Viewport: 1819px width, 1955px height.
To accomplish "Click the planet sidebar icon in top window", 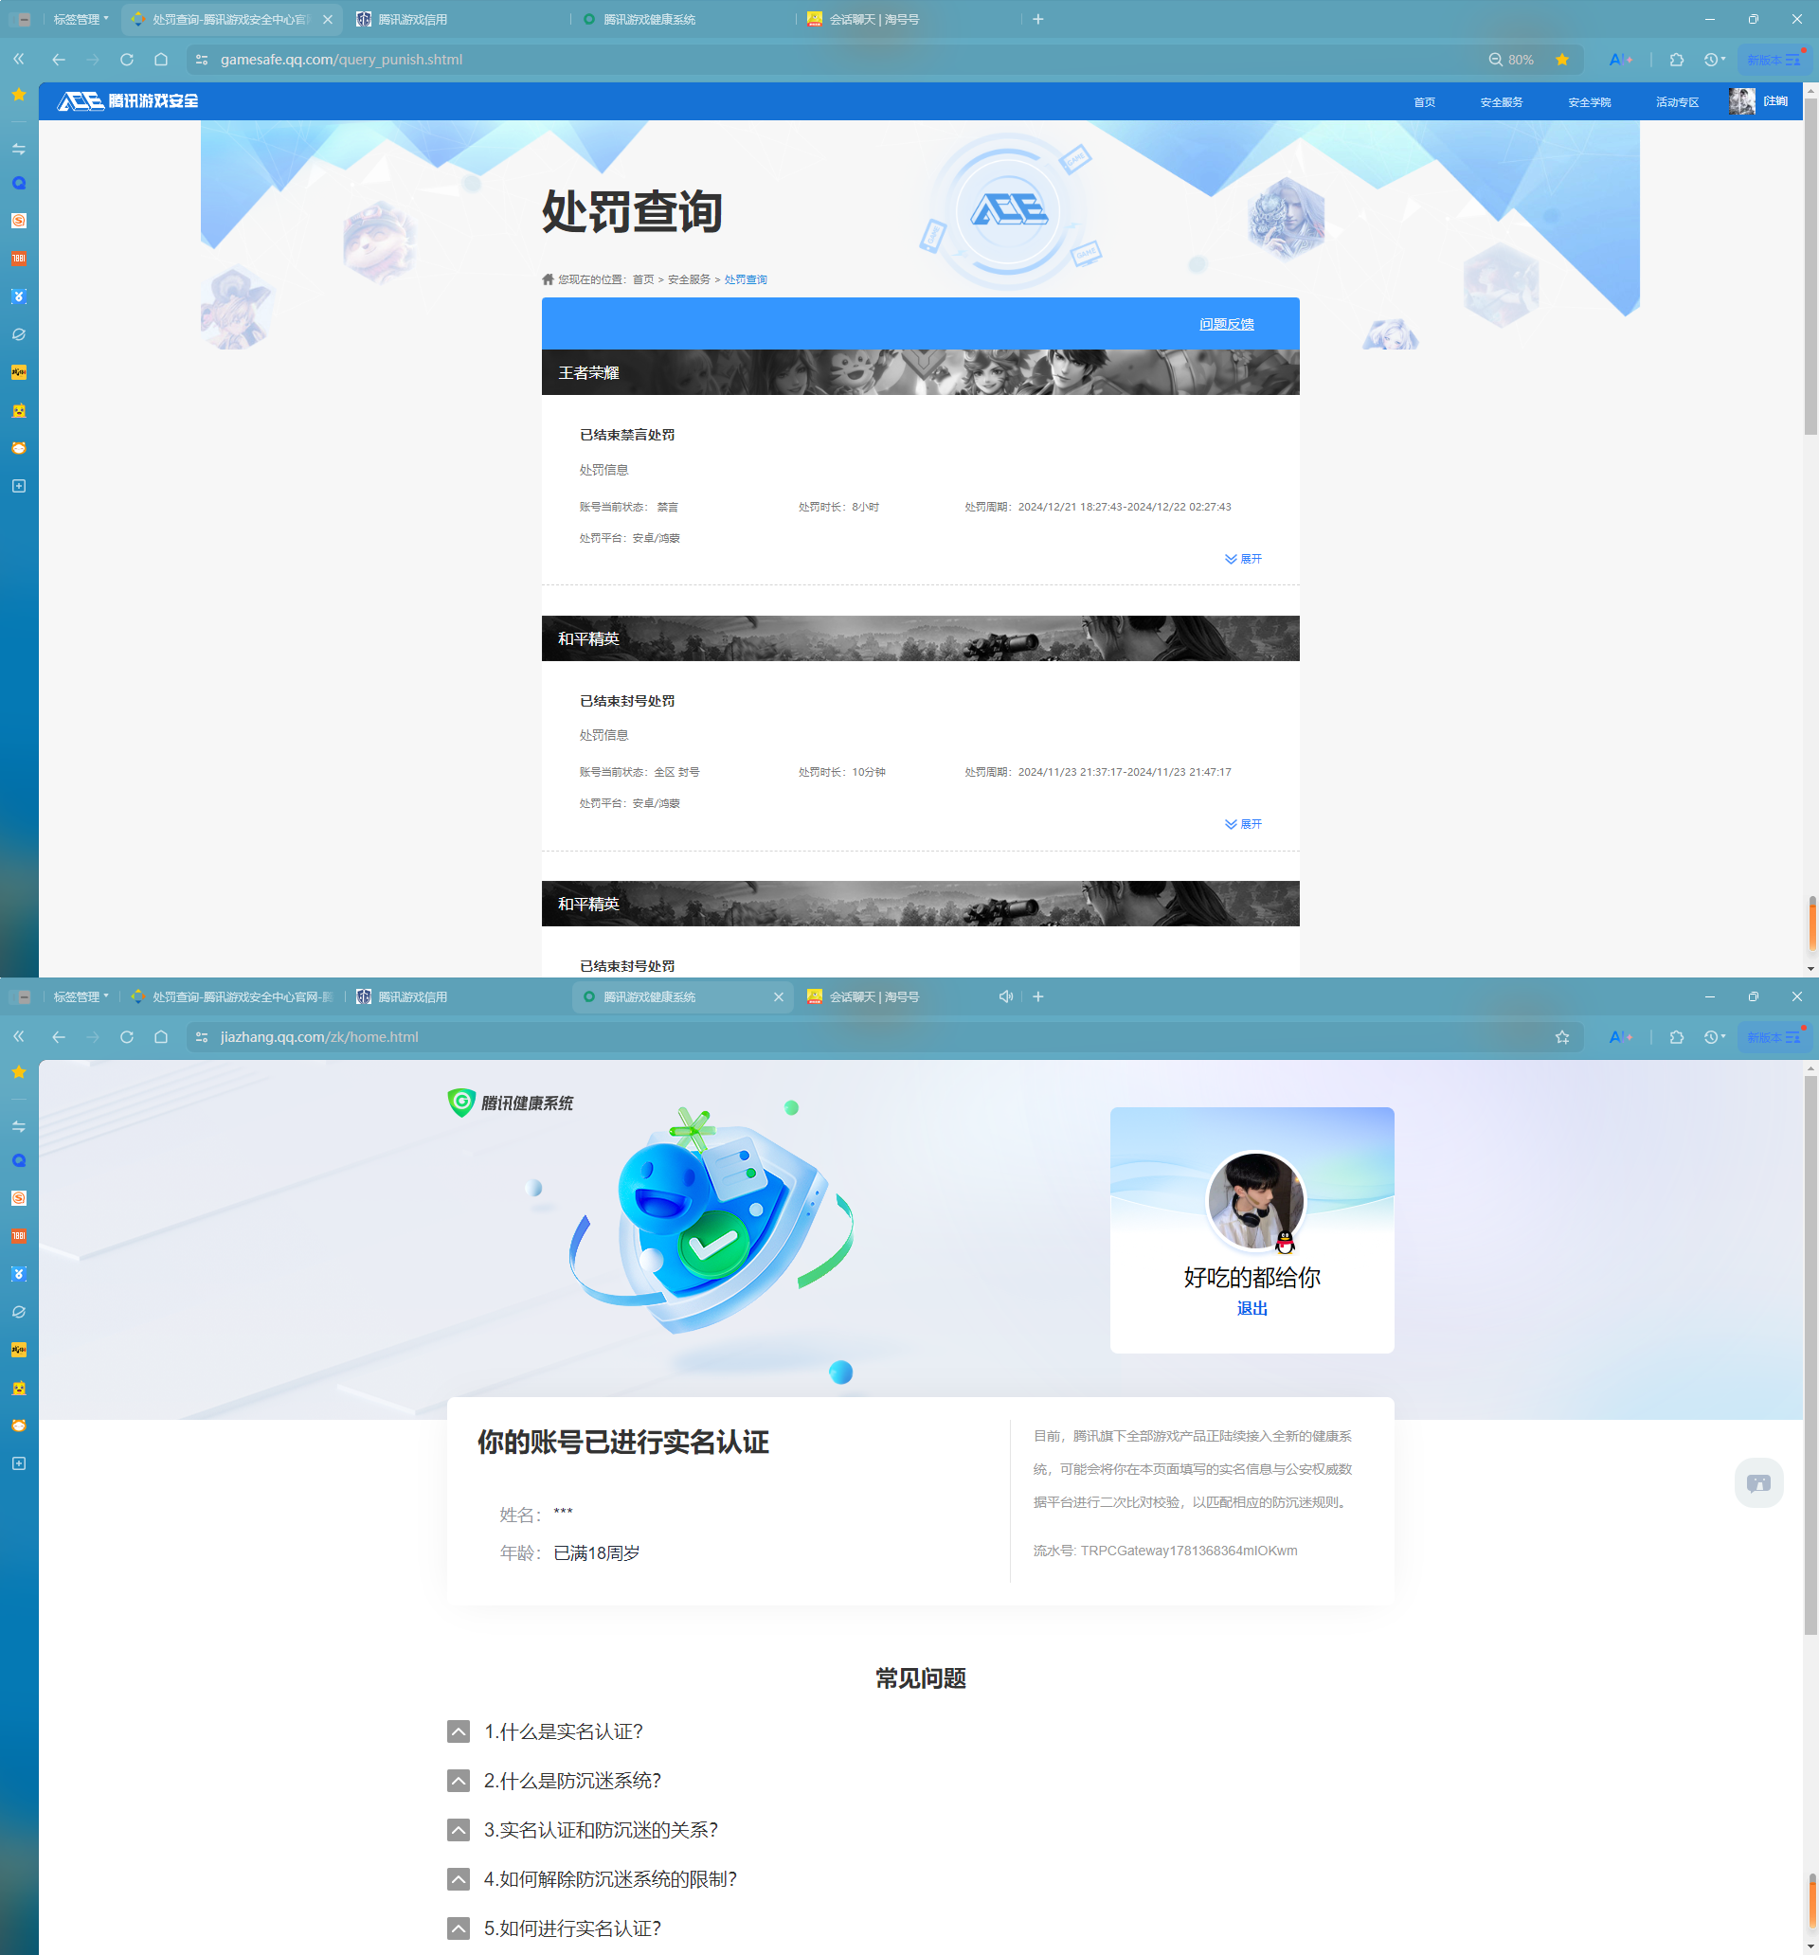I will (19, 334).
